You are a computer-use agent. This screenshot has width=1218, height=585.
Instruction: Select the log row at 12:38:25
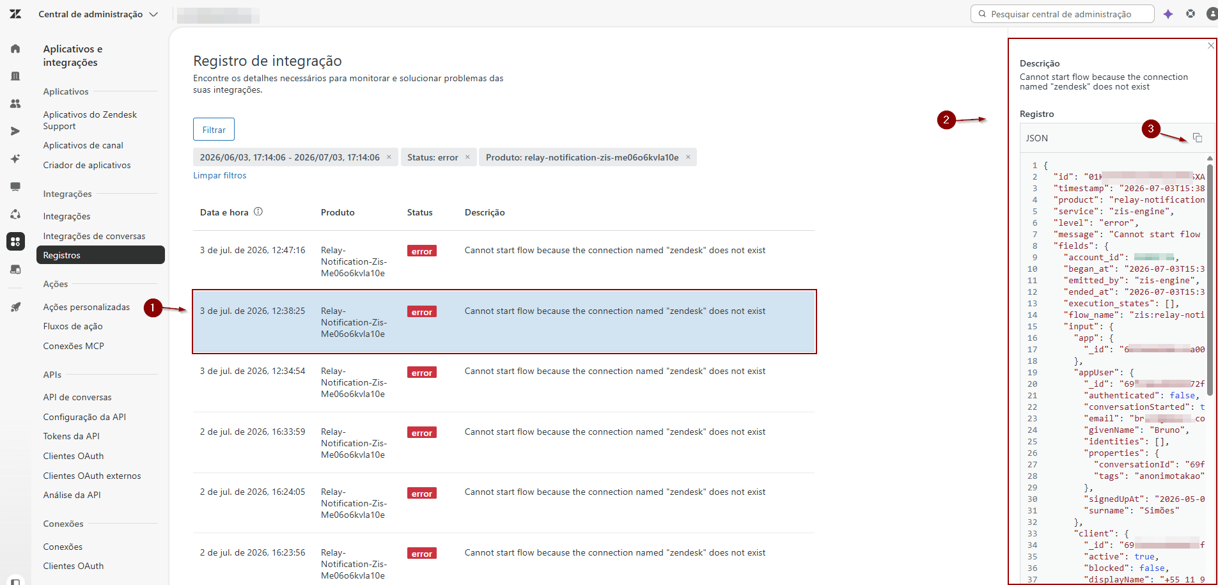pyautogui.click(x=504, y=322)
